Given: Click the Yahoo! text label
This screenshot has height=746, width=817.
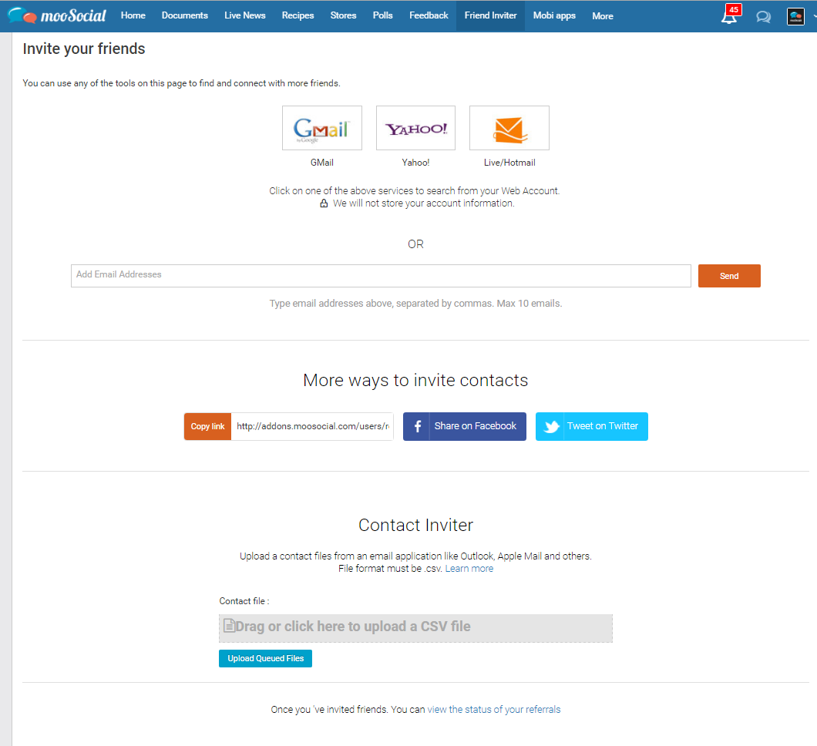Looking at the screenshot, I should pos(415,163).
